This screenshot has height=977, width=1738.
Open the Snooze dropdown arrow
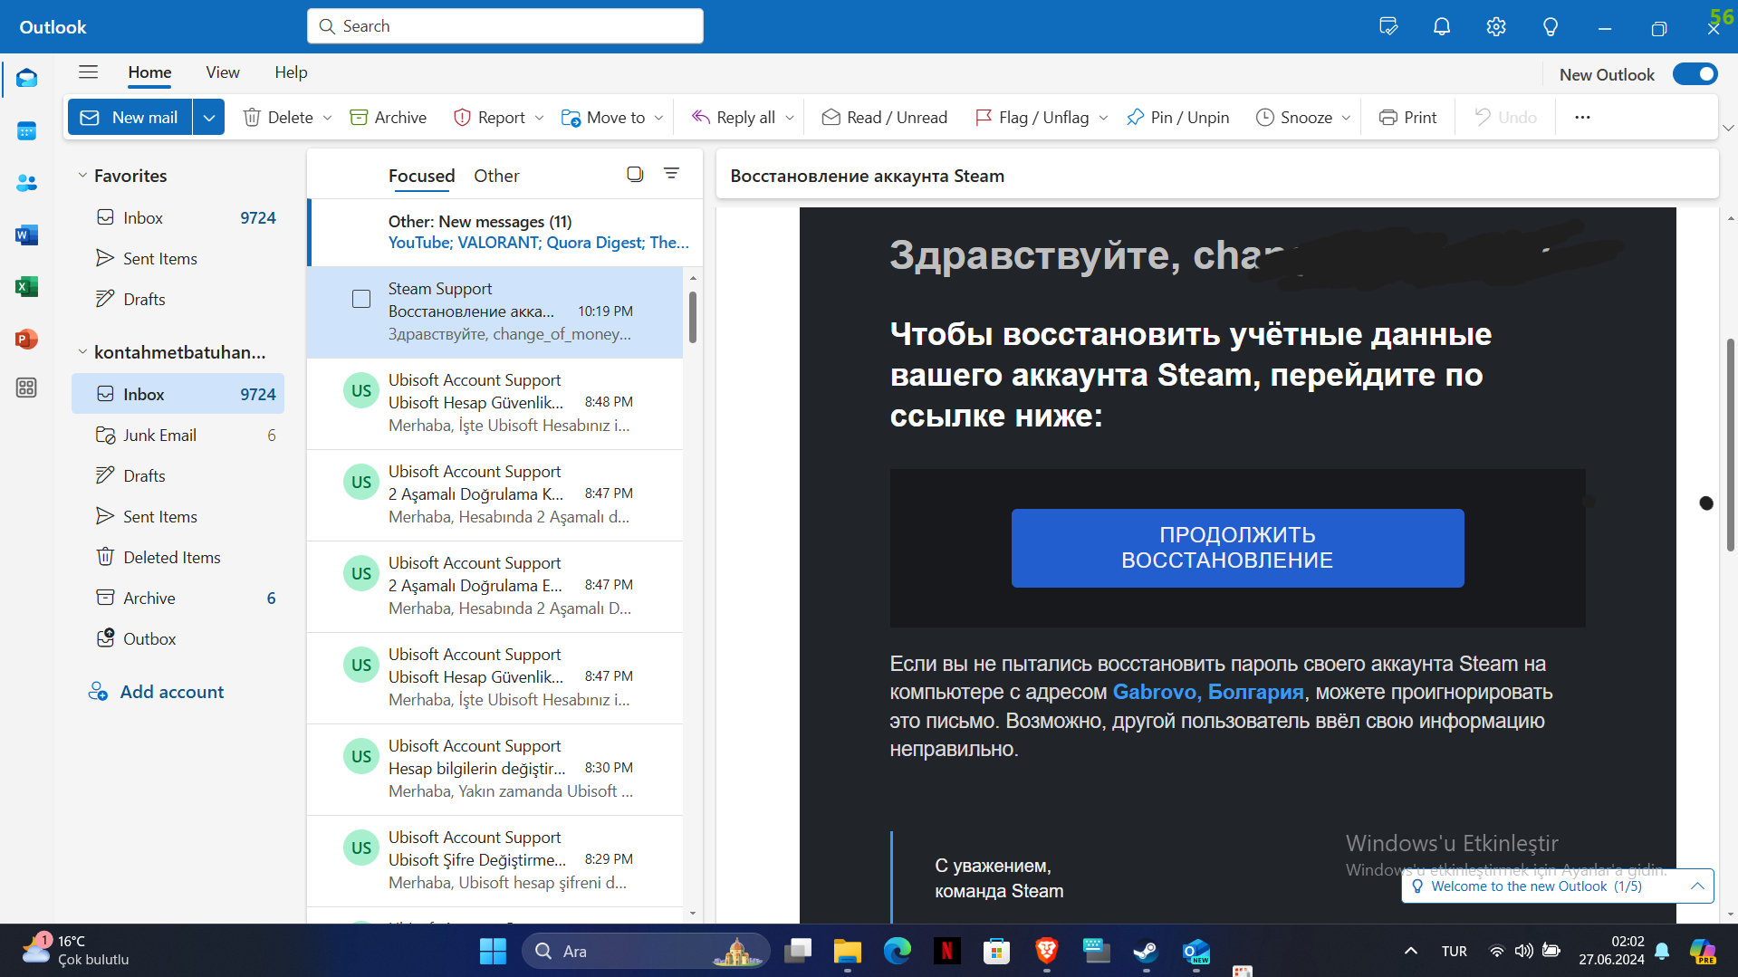click(x=1346, y=118)
